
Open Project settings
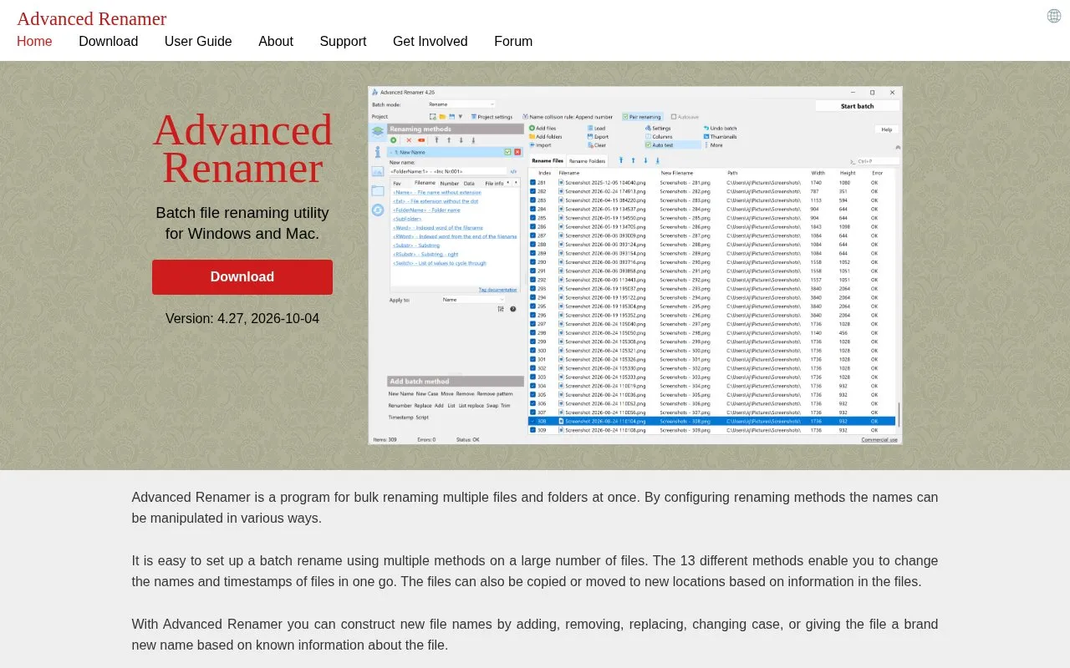pos(492,117)
